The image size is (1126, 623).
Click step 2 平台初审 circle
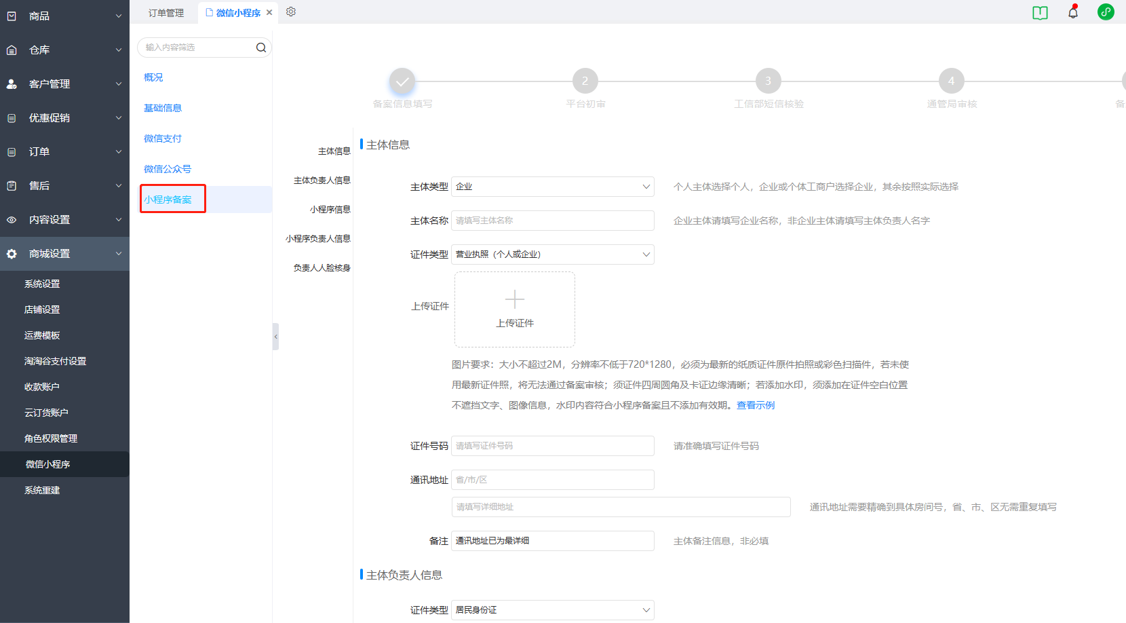(x=585, y=81)
